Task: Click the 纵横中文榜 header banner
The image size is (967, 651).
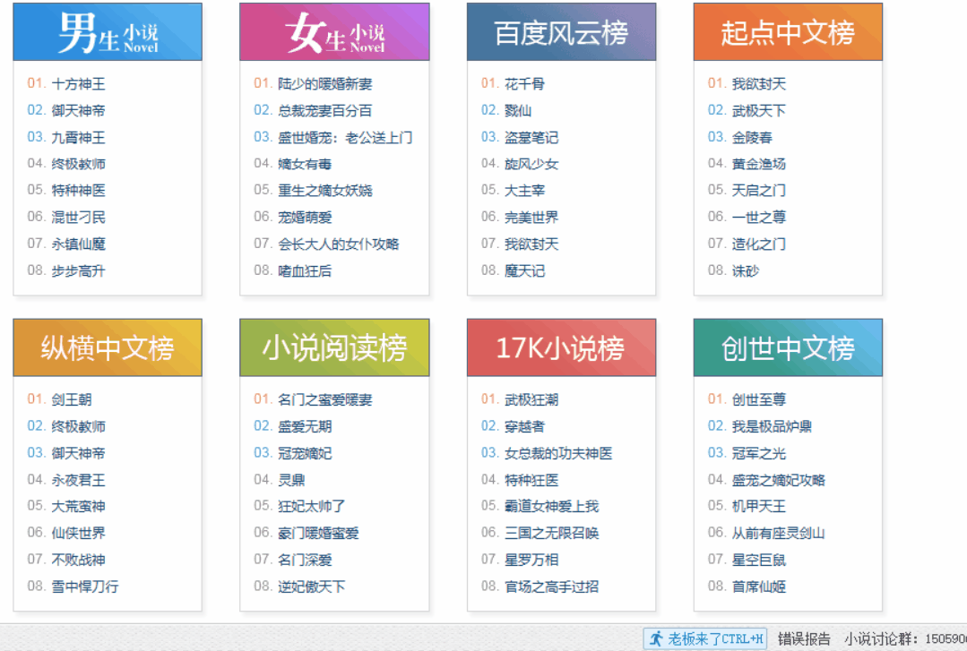Action: point(108,347)
